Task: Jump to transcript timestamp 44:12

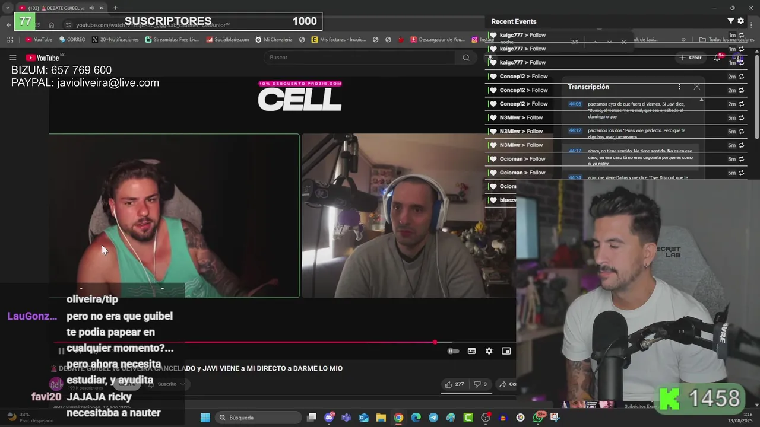Action: pyautogui.click(x=575, y=130)
